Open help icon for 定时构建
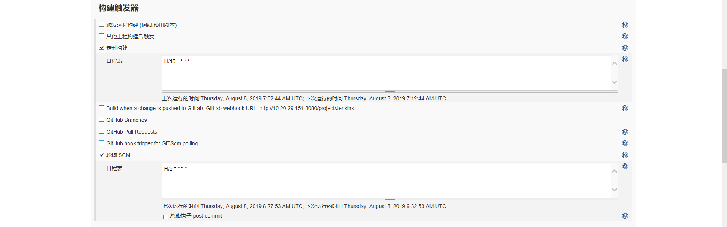 [x=624, y=48]
